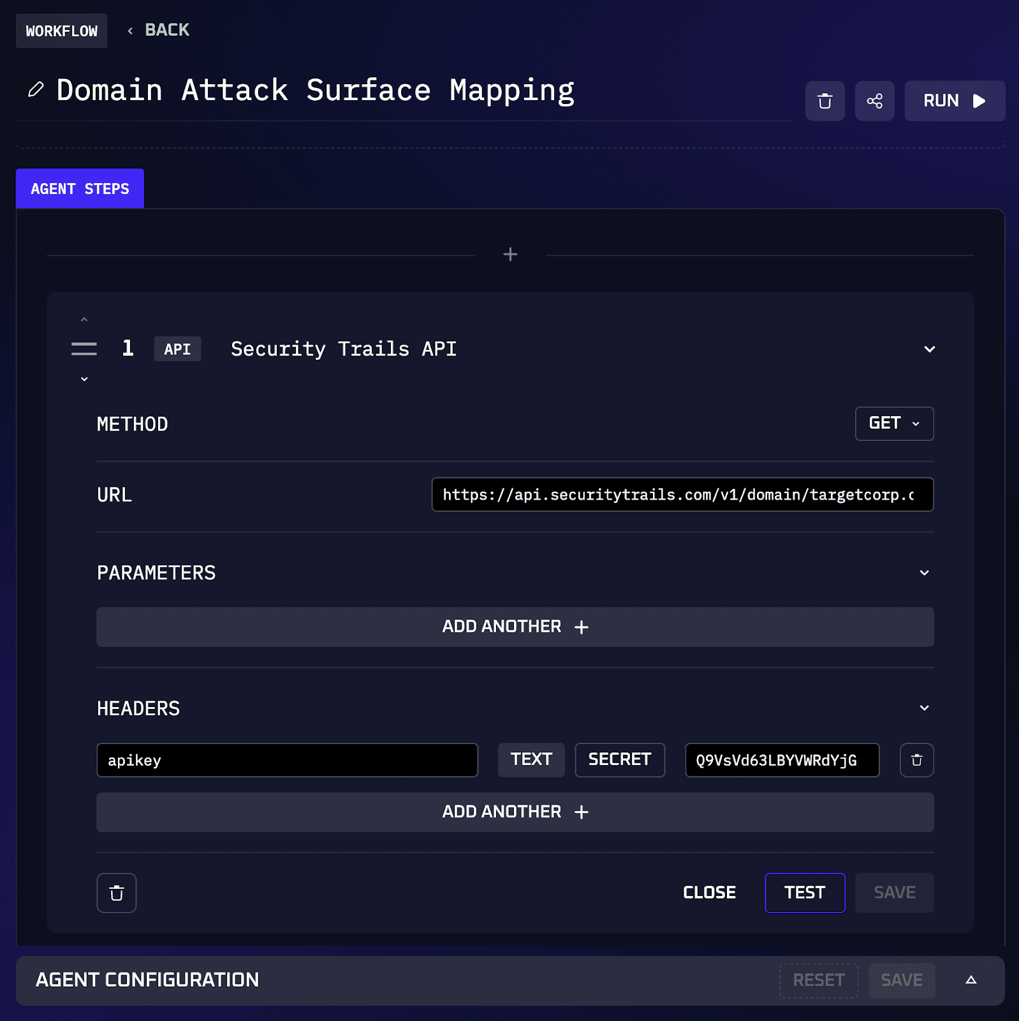Go back using the BACK link
This screenshot has width=1019, height=1021.
click(x=159, y=30)
